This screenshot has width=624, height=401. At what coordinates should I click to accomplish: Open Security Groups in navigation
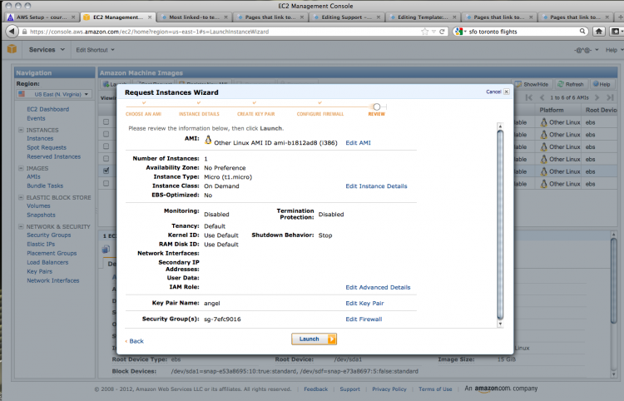click(x=48, y=235)
